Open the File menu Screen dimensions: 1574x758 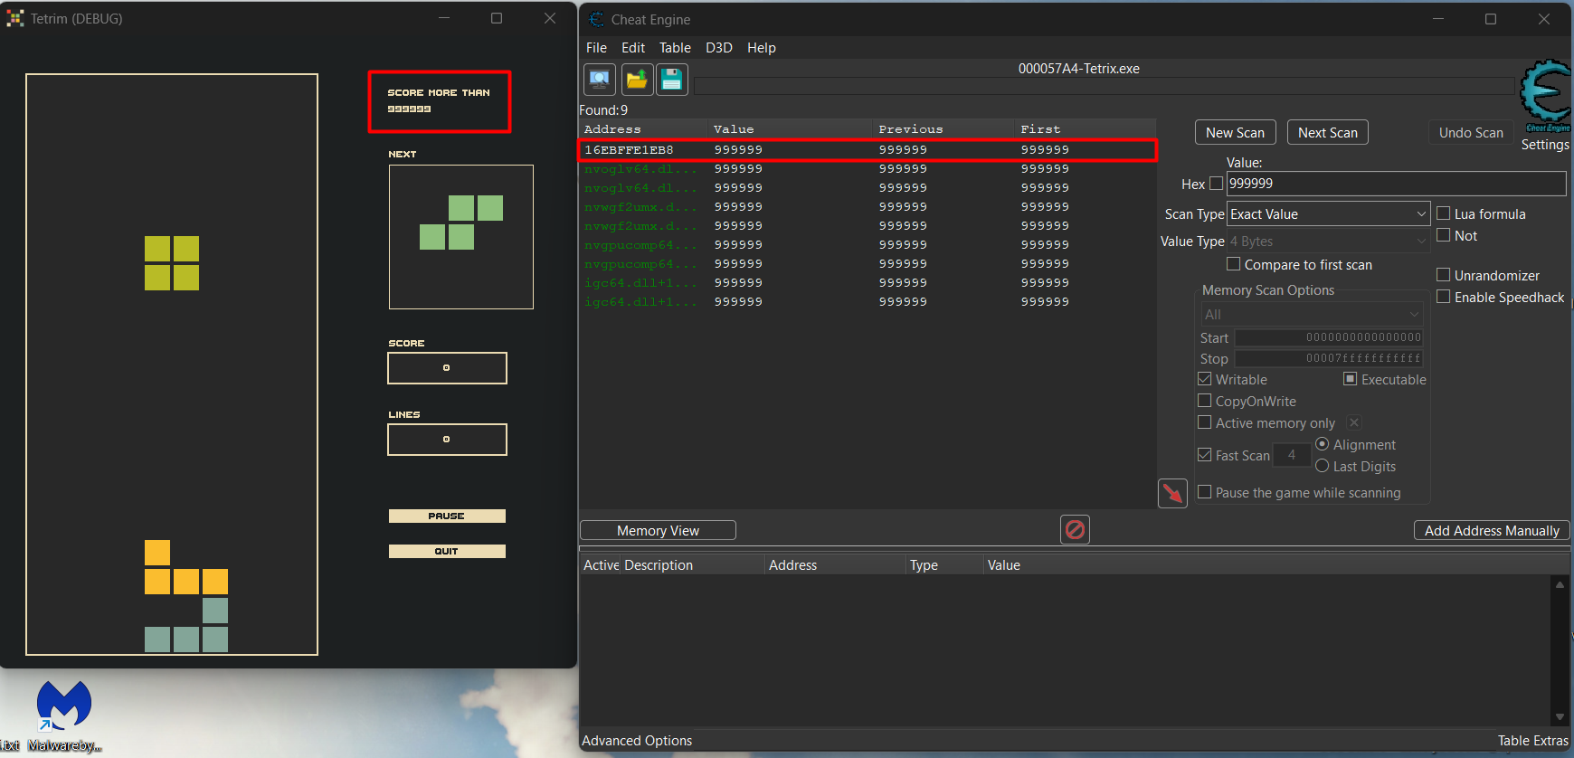click(x=596, y=48)
